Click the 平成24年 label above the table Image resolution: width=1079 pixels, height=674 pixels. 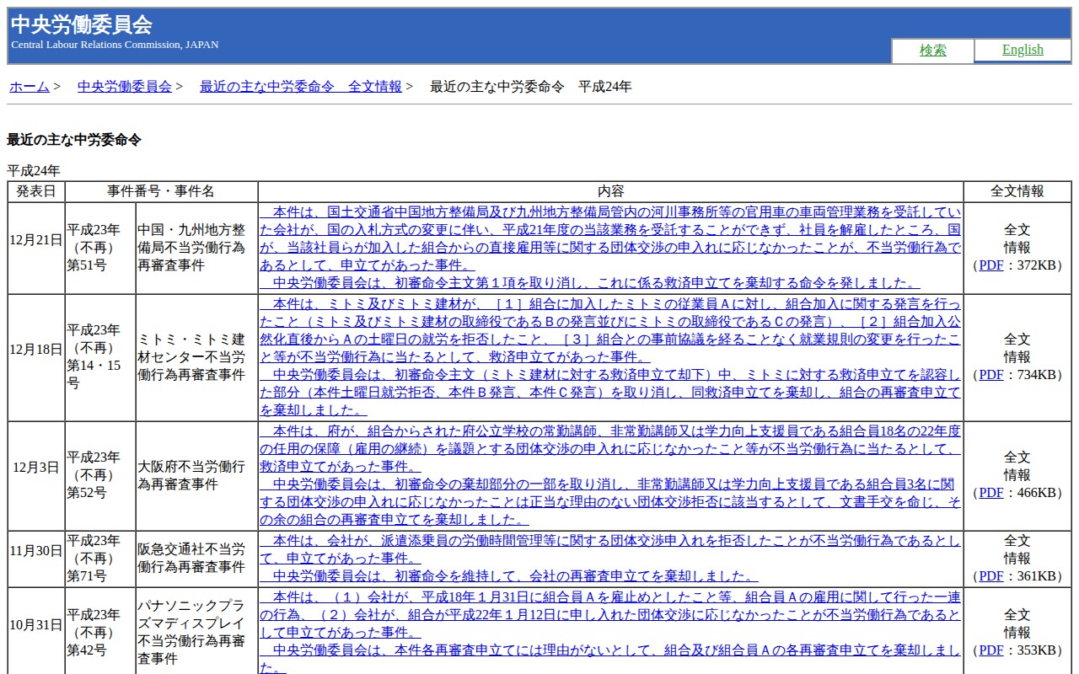(34, 170)
